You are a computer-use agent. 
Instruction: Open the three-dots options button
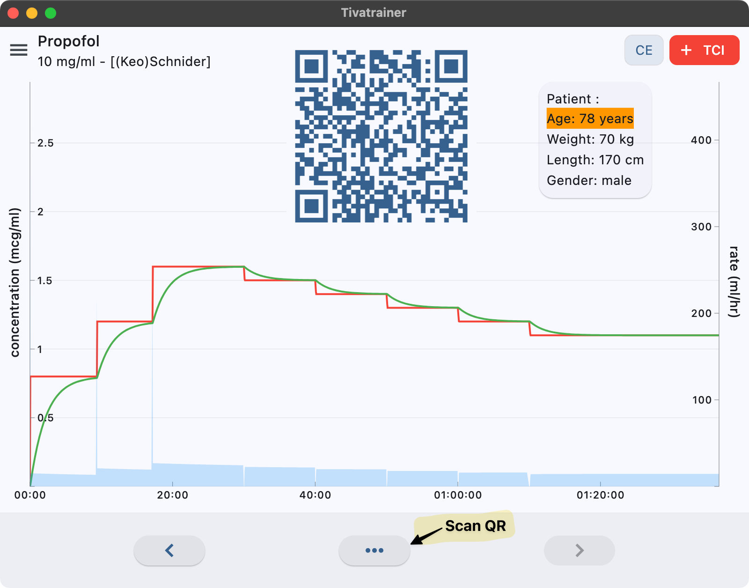pyautogui.click(x=374, y=551)
